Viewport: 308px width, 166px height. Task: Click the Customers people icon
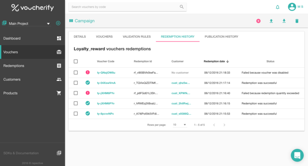click(59, 79)
